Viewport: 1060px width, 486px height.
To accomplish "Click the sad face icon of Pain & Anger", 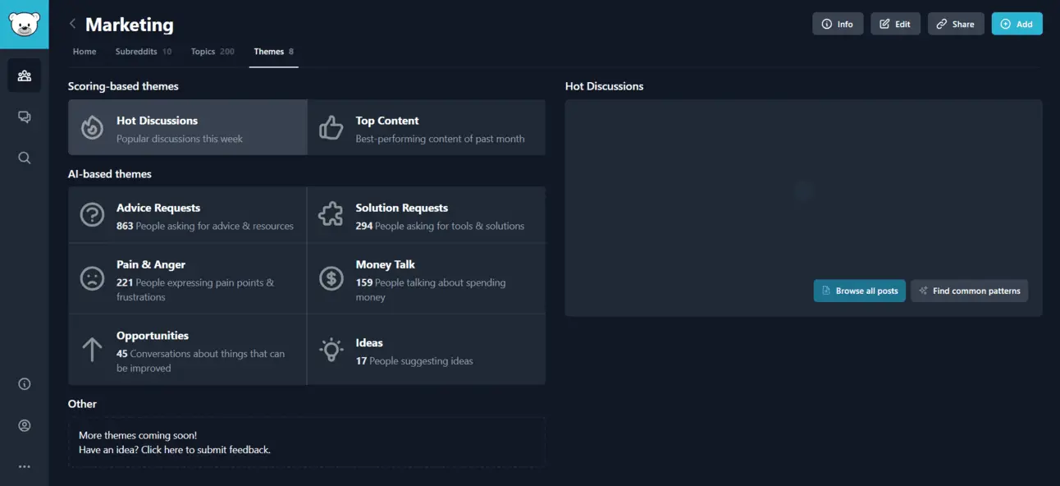I will click(x=92, y=278).
